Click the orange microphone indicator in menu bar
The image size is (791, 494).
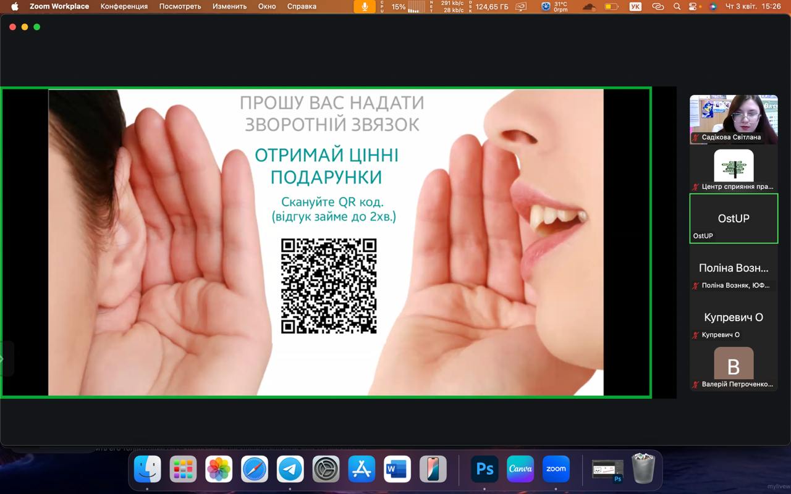365,7
